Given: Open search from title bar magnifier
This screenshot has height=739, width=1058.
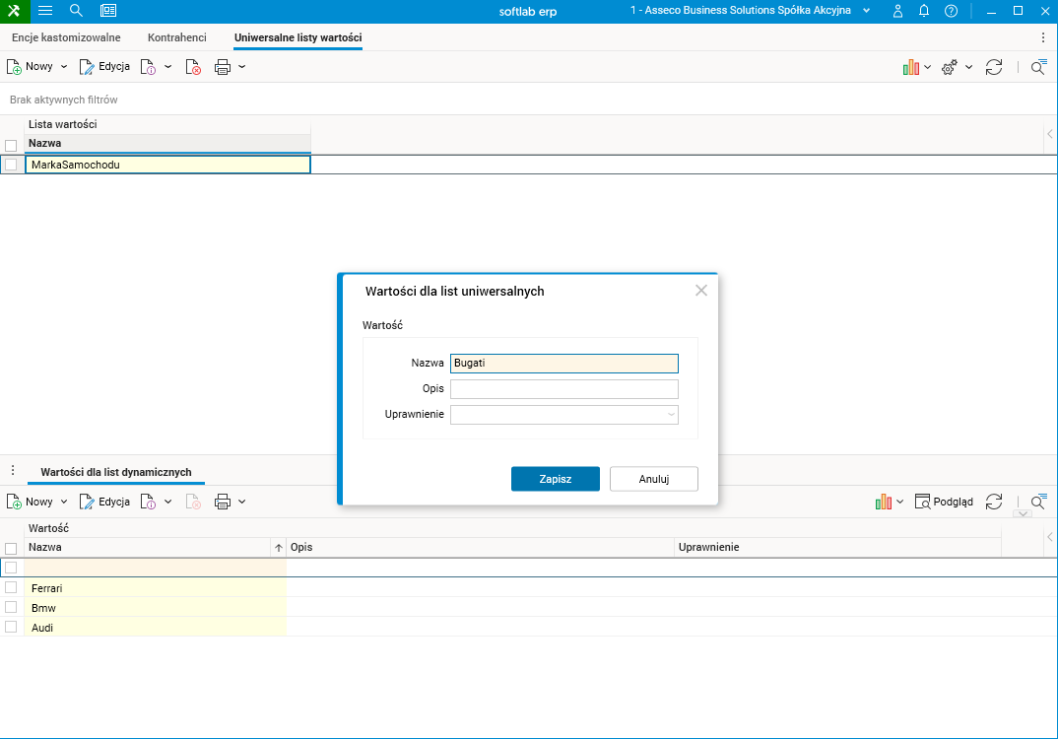Looking at the screenshot, I should coord(76,11).
